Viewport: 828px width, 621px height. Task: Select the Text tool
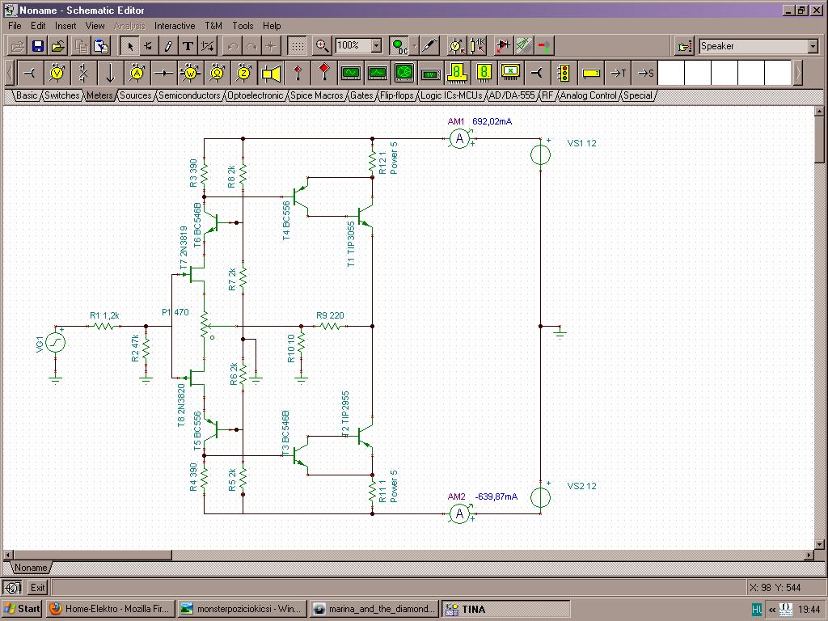point(188,46)
